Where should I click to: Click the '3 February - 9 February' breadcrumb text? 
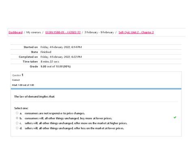(x=99, y=32)
